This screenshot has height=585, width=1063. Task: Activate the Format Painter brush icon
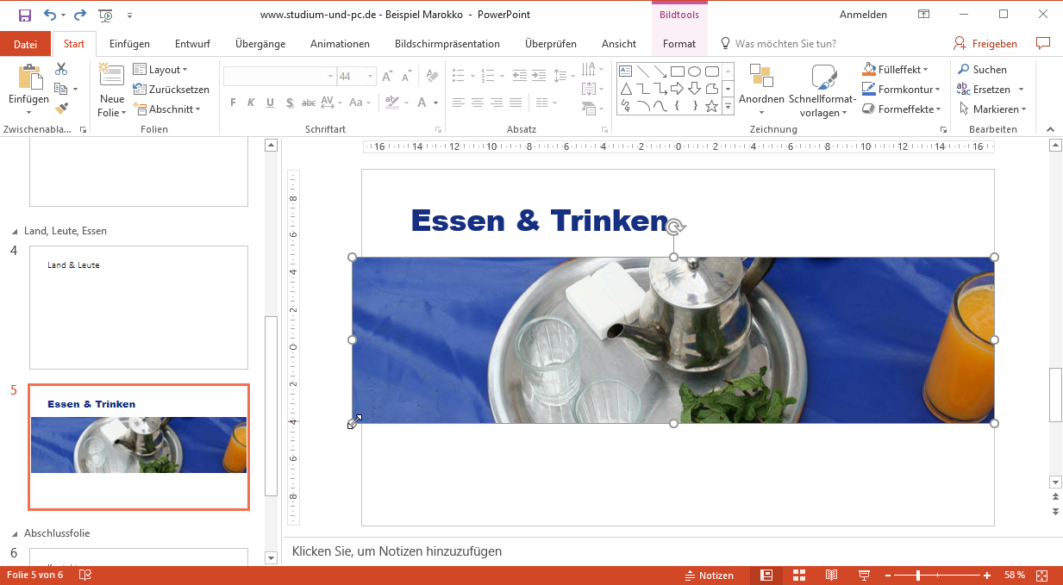pos(61,109)
